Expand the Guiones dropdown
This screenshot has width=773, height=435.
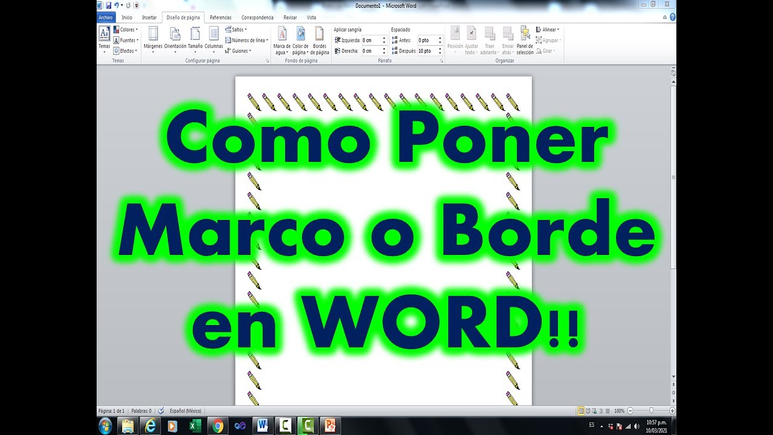[x=238, y=51]
